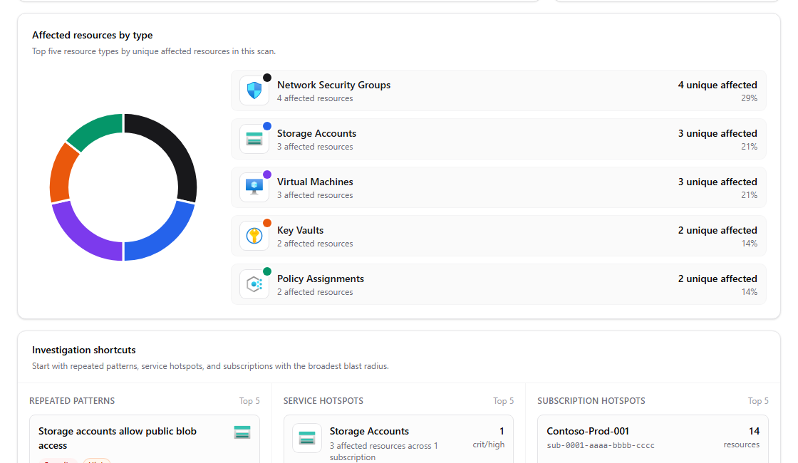Viewport: 798px width, 463px height.
Task: Click the REPEATED PATTERNS column header
Action: click(72, 401)
